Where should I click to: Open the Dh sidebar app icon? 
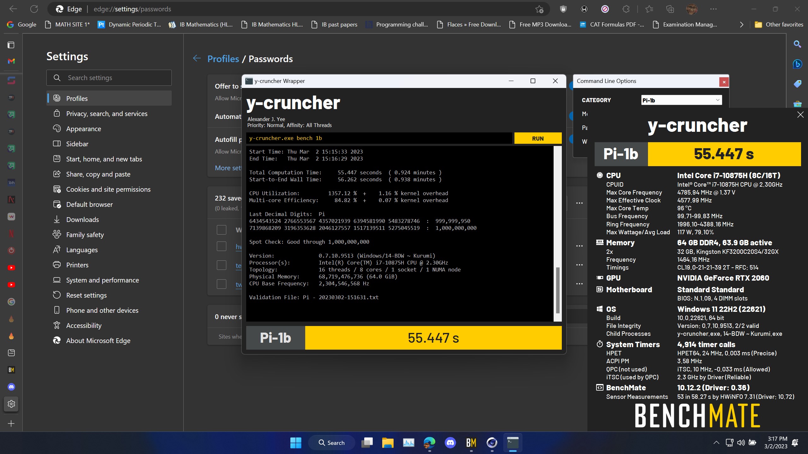click(11, 183)
